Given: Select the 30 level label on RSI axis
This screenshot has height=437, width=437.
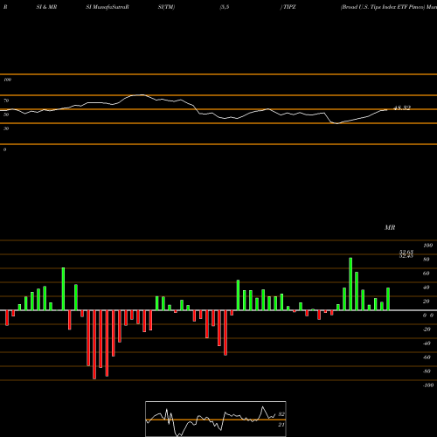Looking at the screenshot, I should click(x=6, y=128).
